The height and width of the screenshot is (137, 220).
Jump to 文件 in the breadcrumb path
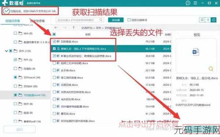(98, 28)
